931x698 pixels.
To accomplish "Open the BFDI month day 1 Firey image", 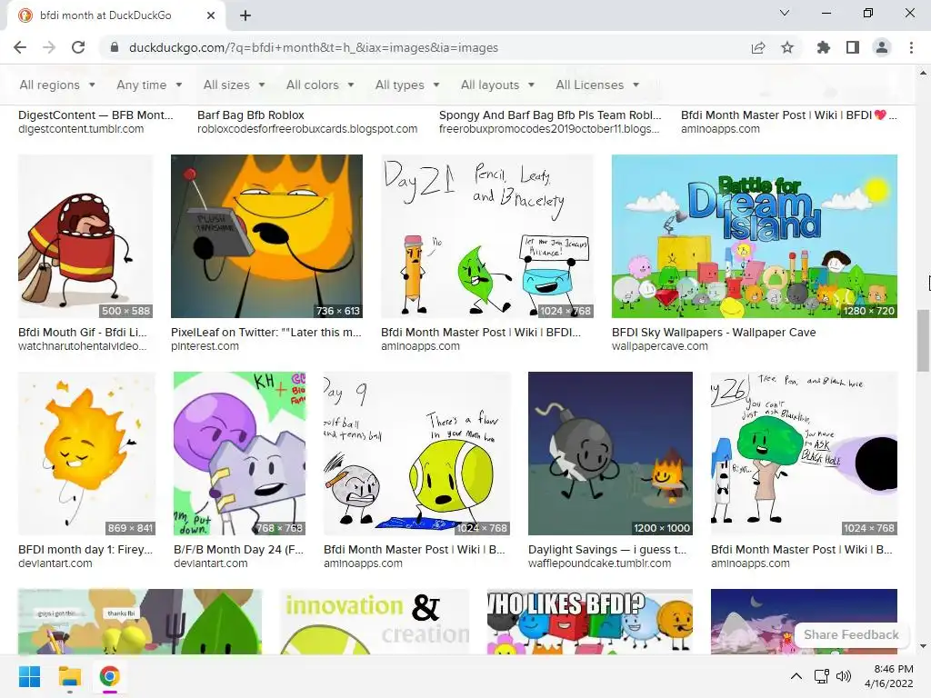I will (x=86, y=454).
